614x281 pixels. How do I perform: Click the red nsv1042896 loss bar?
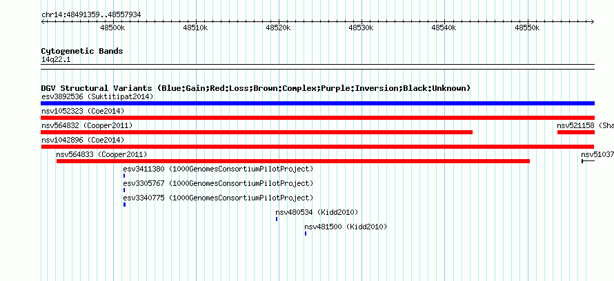tap(317, 147)
